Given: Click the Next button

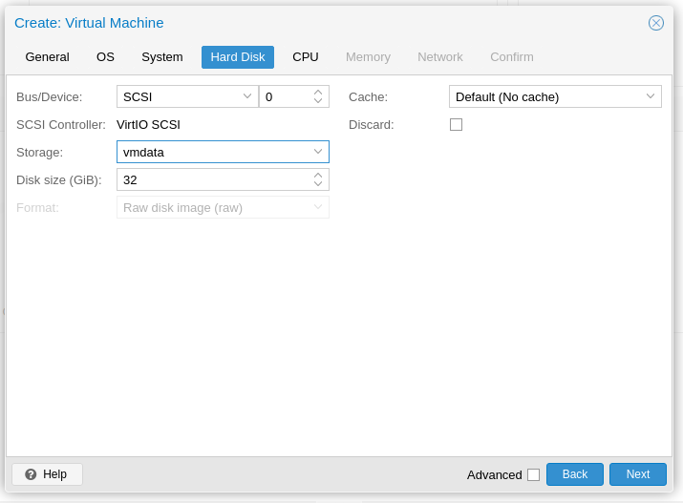Looking at the screenshot, I should click(x=638, y=474).
